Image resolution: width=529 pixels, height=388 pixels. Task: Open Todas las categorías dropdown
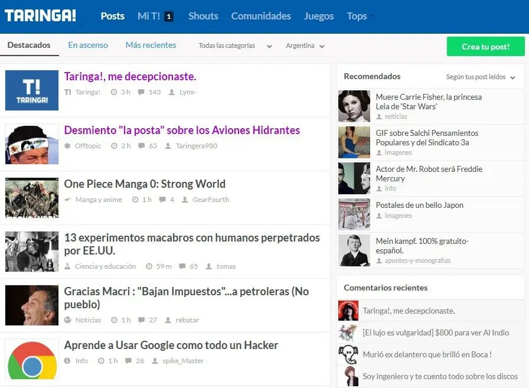(235, 45)
